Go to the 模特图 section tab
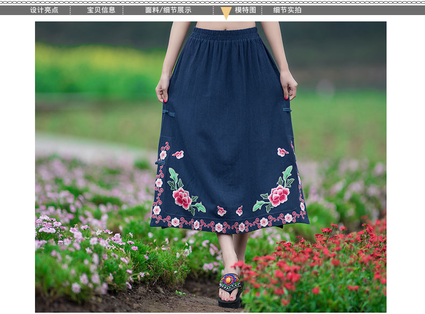Image resolution: width=425 pixels, height=314 pixels. tap(245, 10)
